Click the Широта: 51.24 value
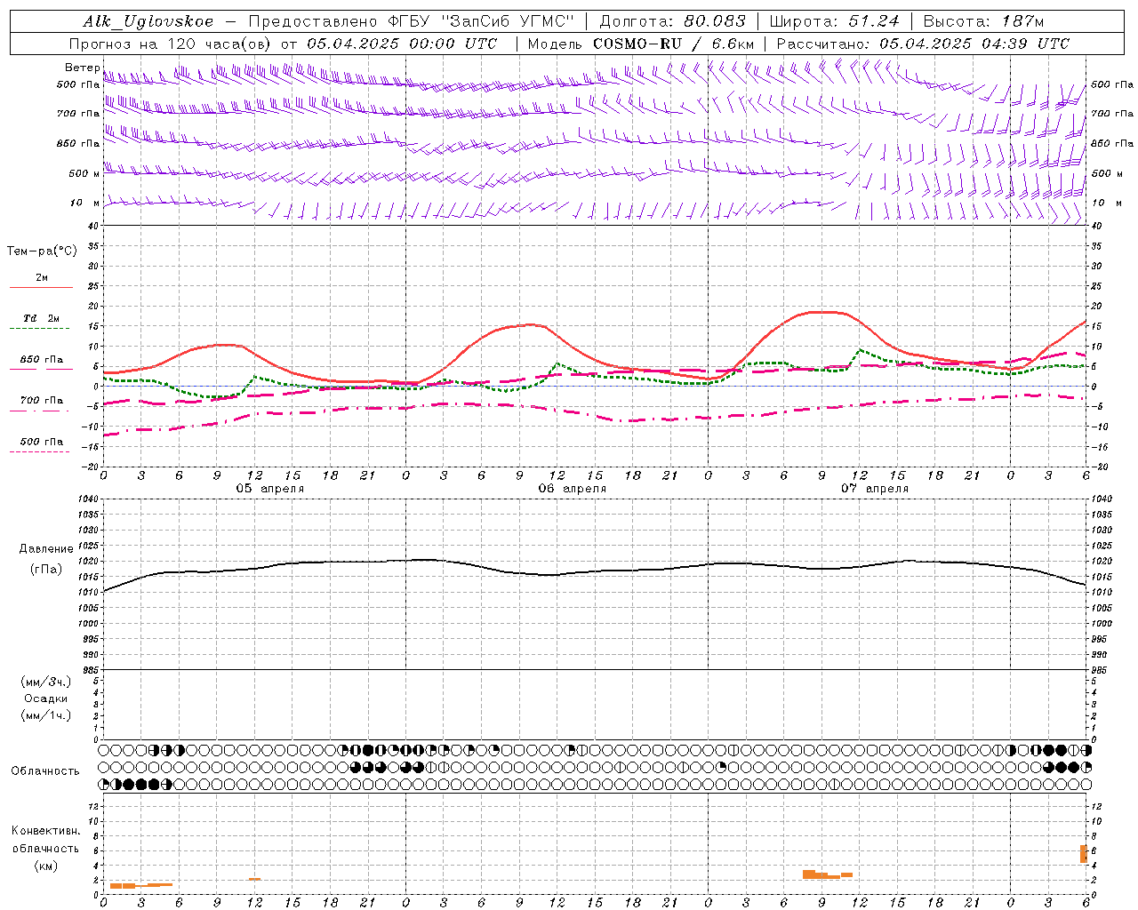This screenshot has width=1138, height=910. click(x=834, y=21)
